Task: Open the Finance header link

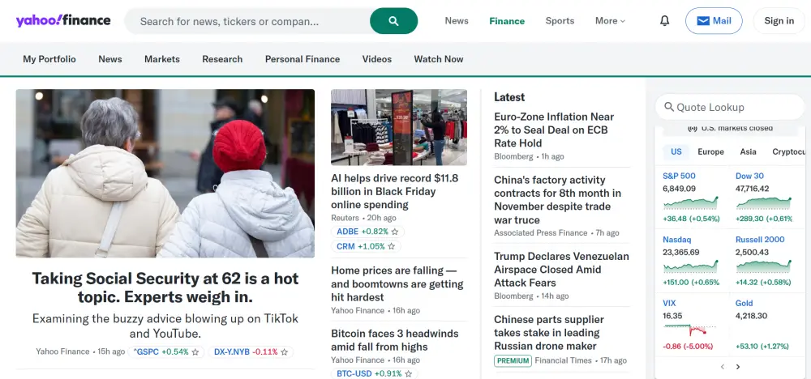Action: [507, 21]
